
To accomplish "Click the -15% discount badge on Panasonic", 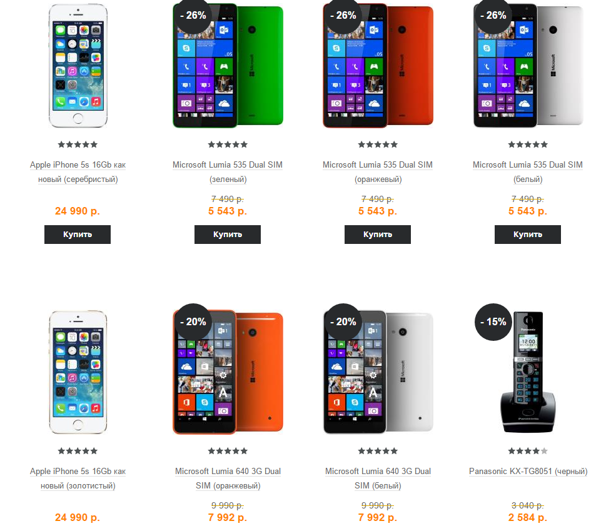I will click(493, 322).
